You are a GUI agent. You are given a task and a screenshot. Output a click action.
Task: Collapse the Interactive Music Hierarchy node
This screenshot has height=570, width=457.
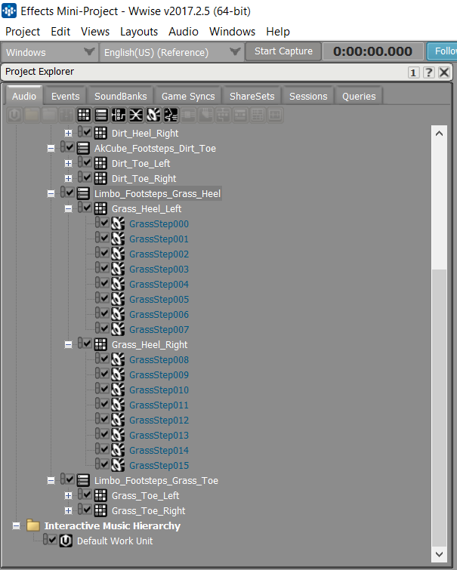[x=16, y=525]
